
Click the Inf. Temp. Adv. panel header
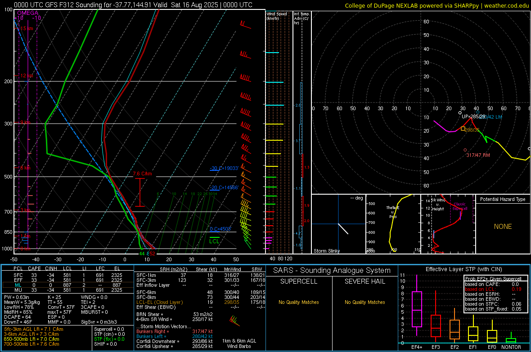(301, 18)
